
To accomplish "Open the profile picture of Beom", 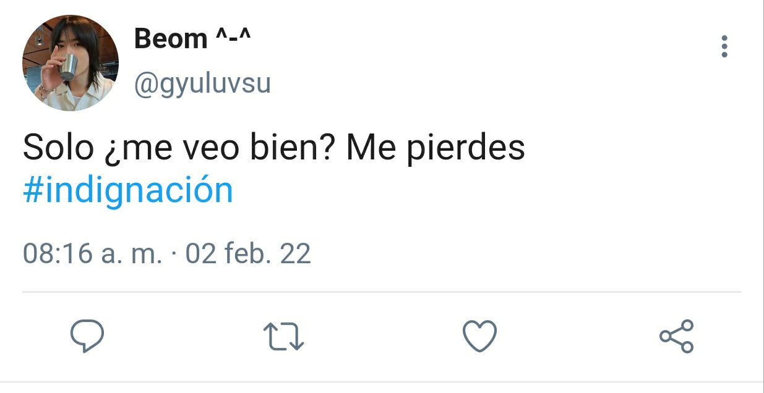I will 70,63.
